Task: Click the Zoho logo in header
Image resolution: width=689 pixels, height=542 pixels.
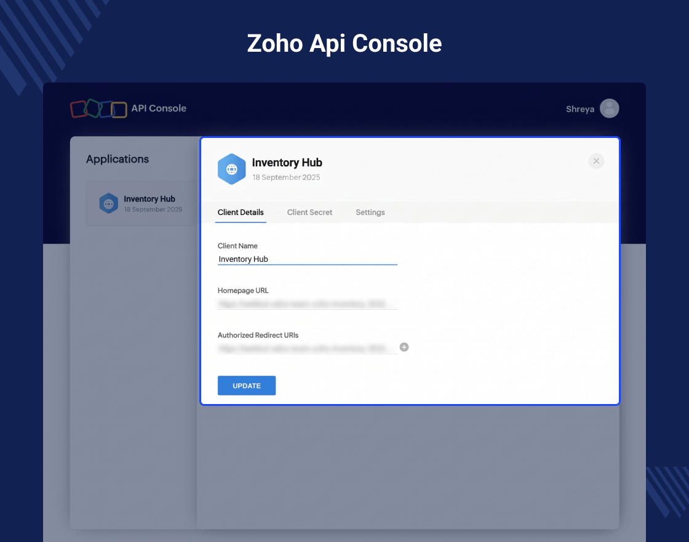Action: (x=98, y=108)
